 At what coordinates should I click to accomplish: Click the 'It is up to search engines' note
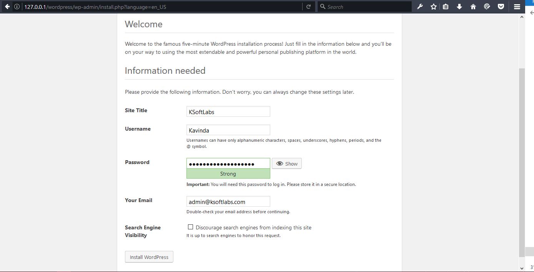(x=234, y=236)
